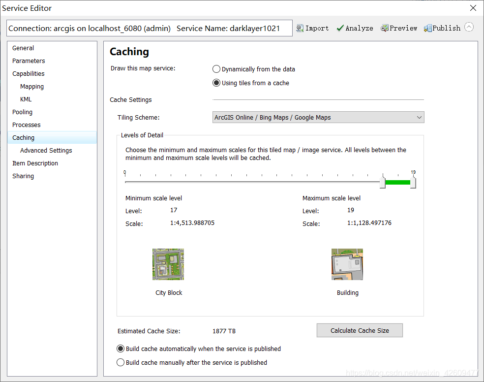Select KML under Capabilities
This screenshot has height=382, width=484.
click(52, 99)
